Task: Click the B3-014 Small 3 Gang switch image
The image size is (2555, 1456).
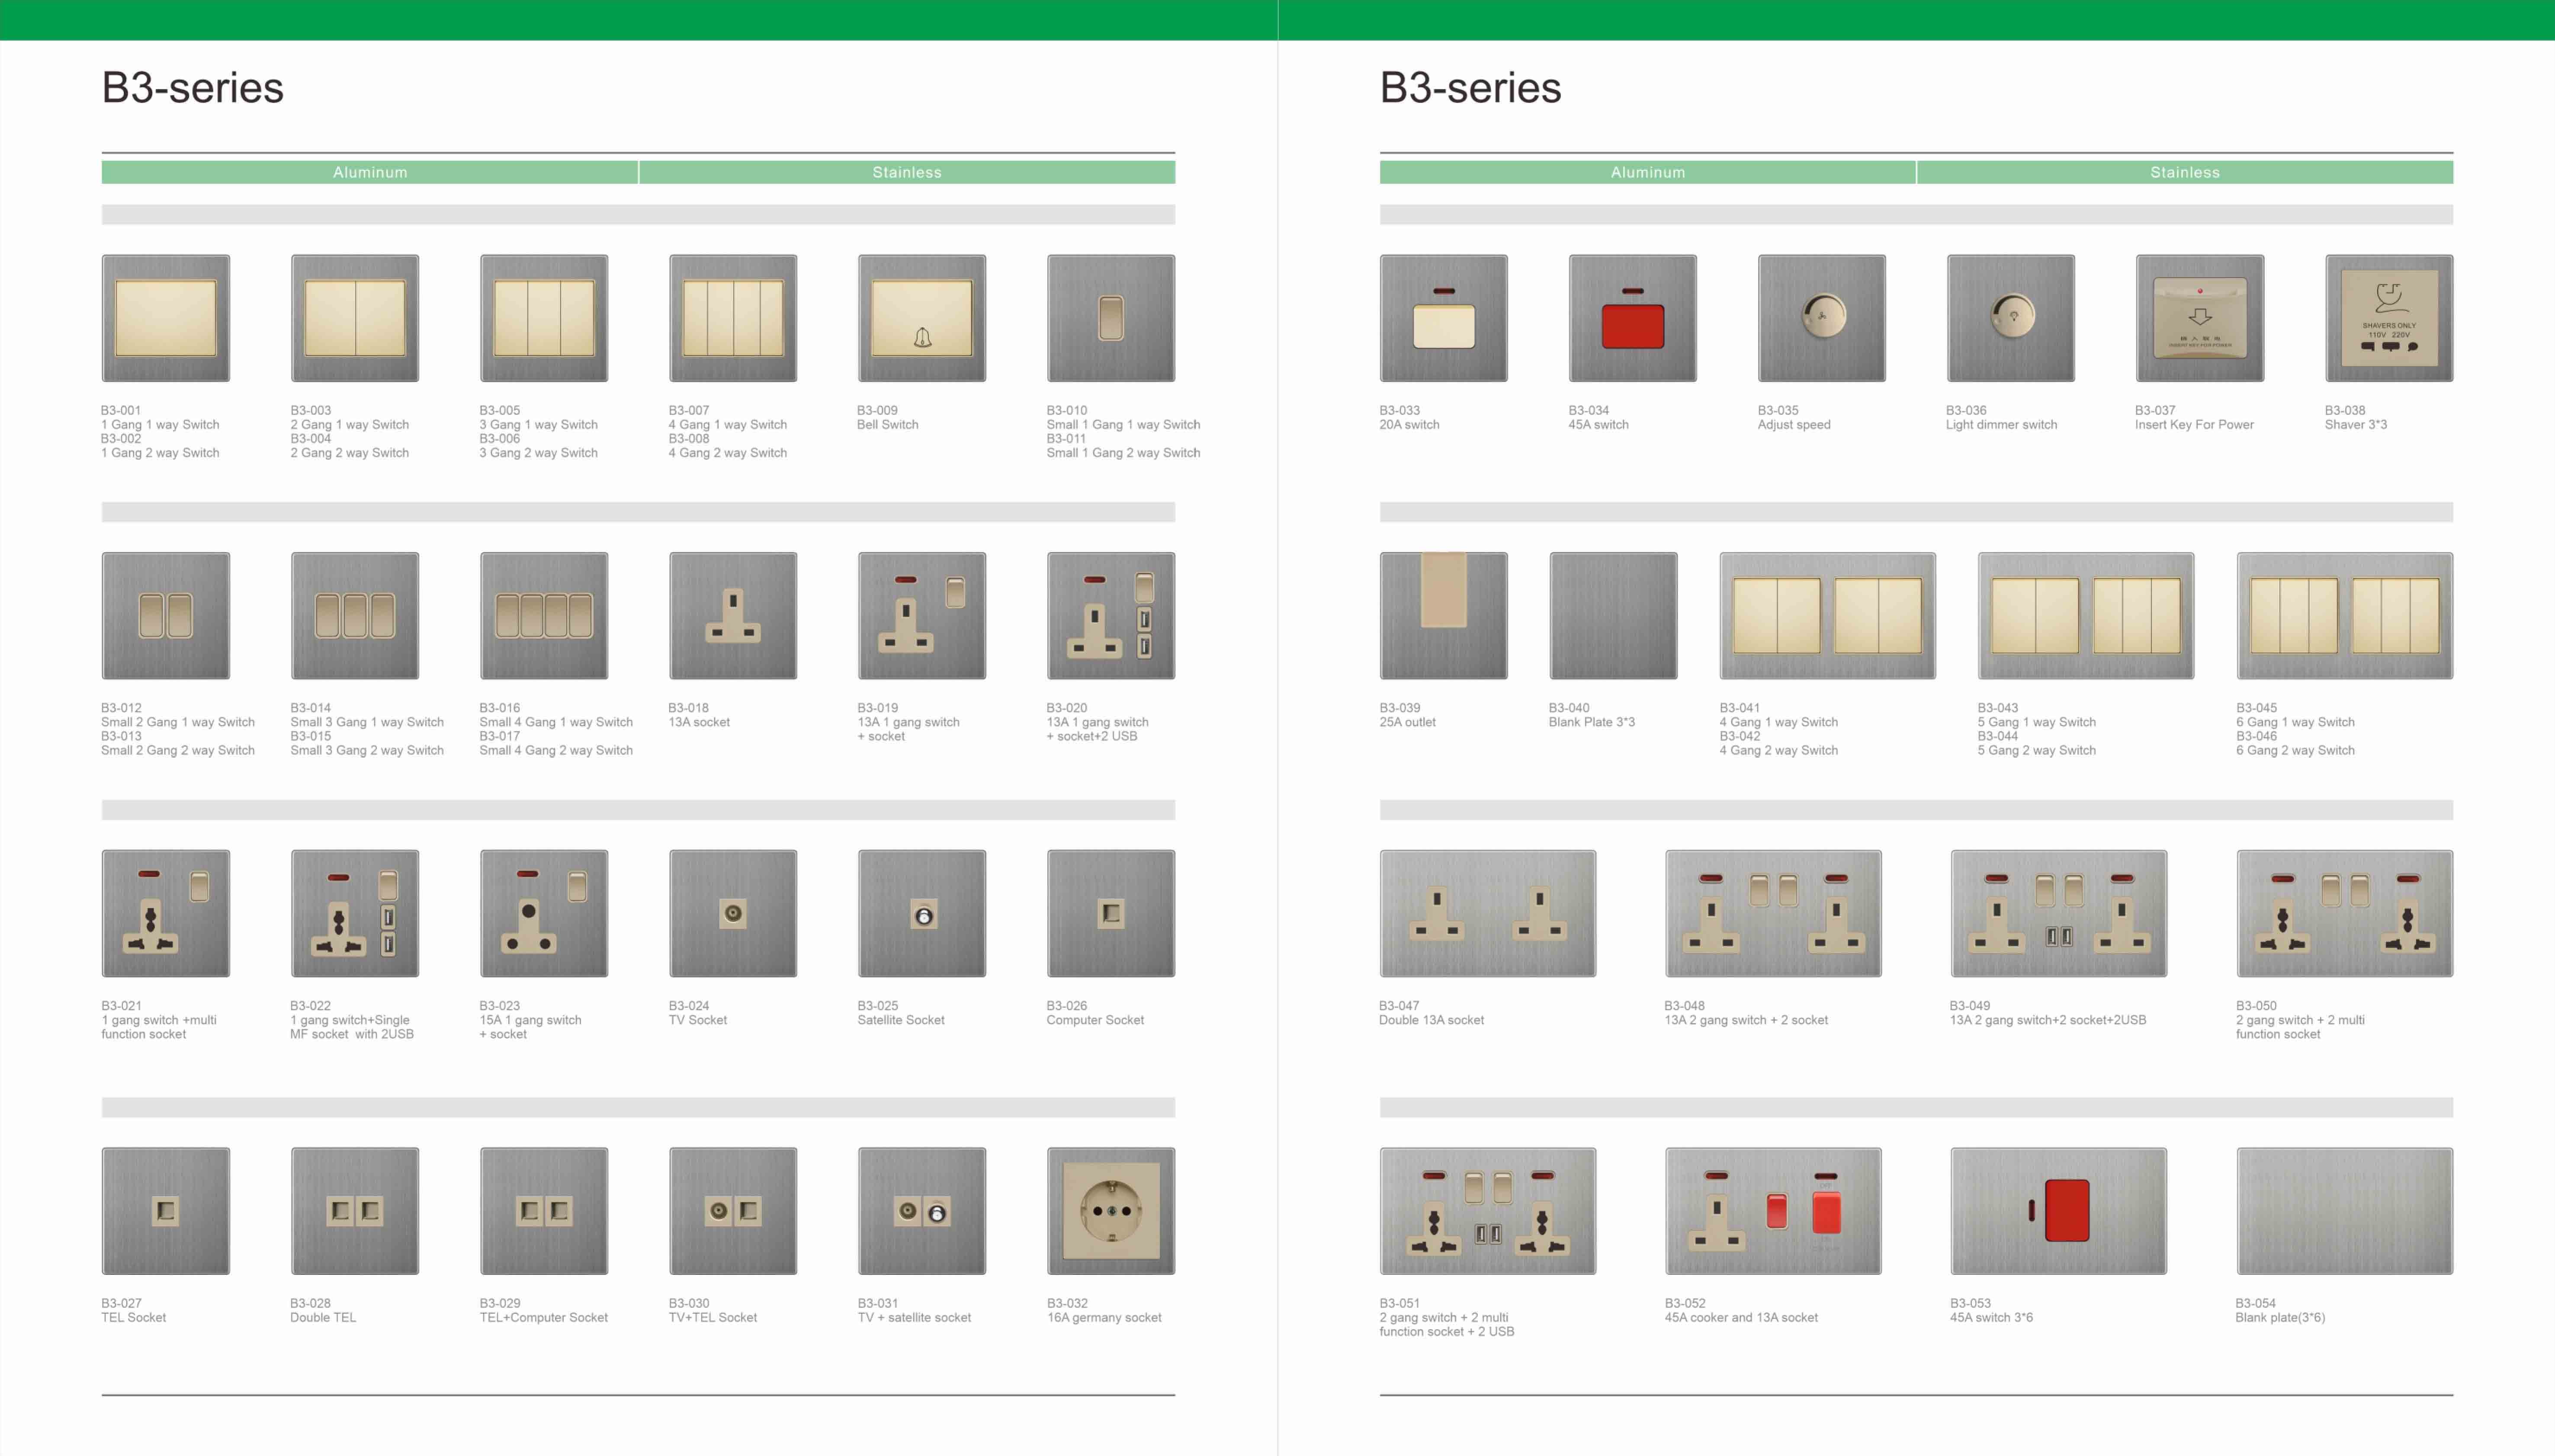Action: click(354, 615)
